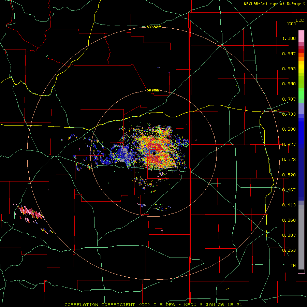The width and height of the screenshot is (307, 307).
Task: Select the 0.787 scale value
Action: [x=289, y=99]
